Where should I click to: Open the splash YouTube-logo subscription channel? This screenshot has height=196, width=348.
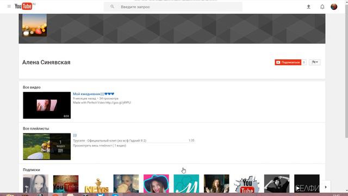(246, 183)
